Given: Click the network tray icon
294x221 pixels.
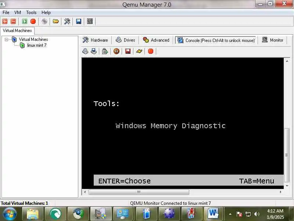Looking at the screenshot, I should pos(248,214).
